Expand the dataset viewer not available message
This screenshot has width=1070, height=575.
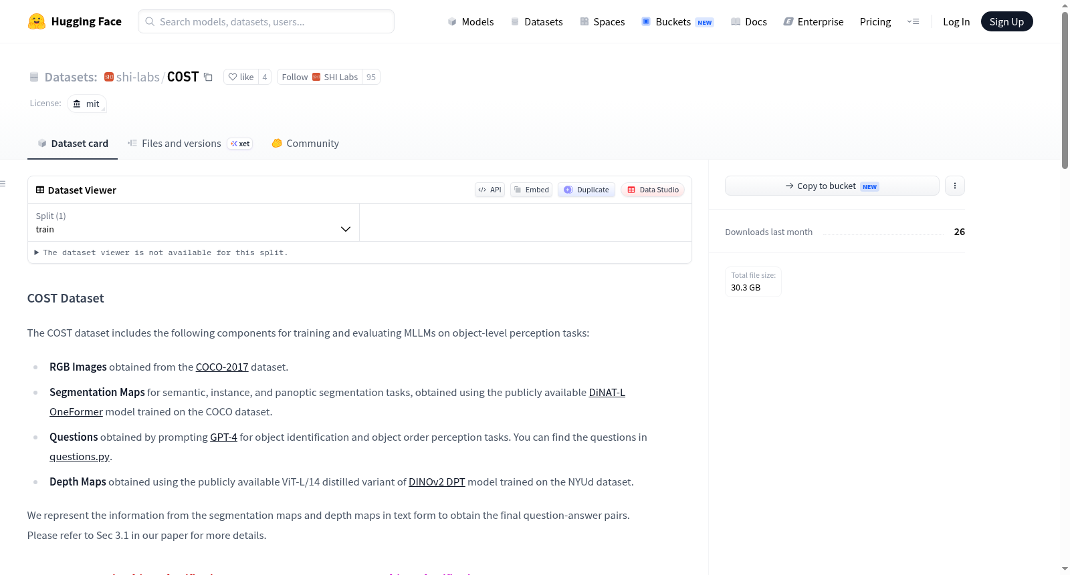(161, 252)
